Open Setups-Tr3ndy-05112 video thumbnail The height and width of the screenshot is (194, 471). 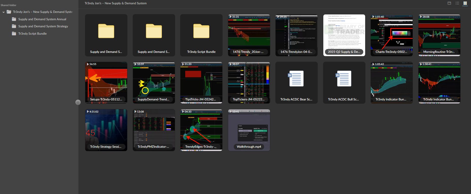click(106, 83)
